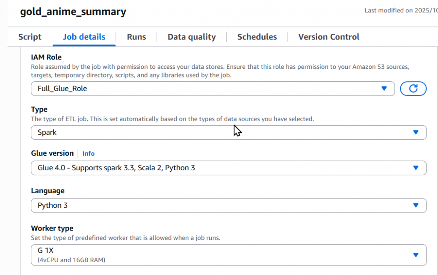Screen dimensions: 438x275
Task: Click the IAM Role dropdown arrow
Action: pos(384,89)
